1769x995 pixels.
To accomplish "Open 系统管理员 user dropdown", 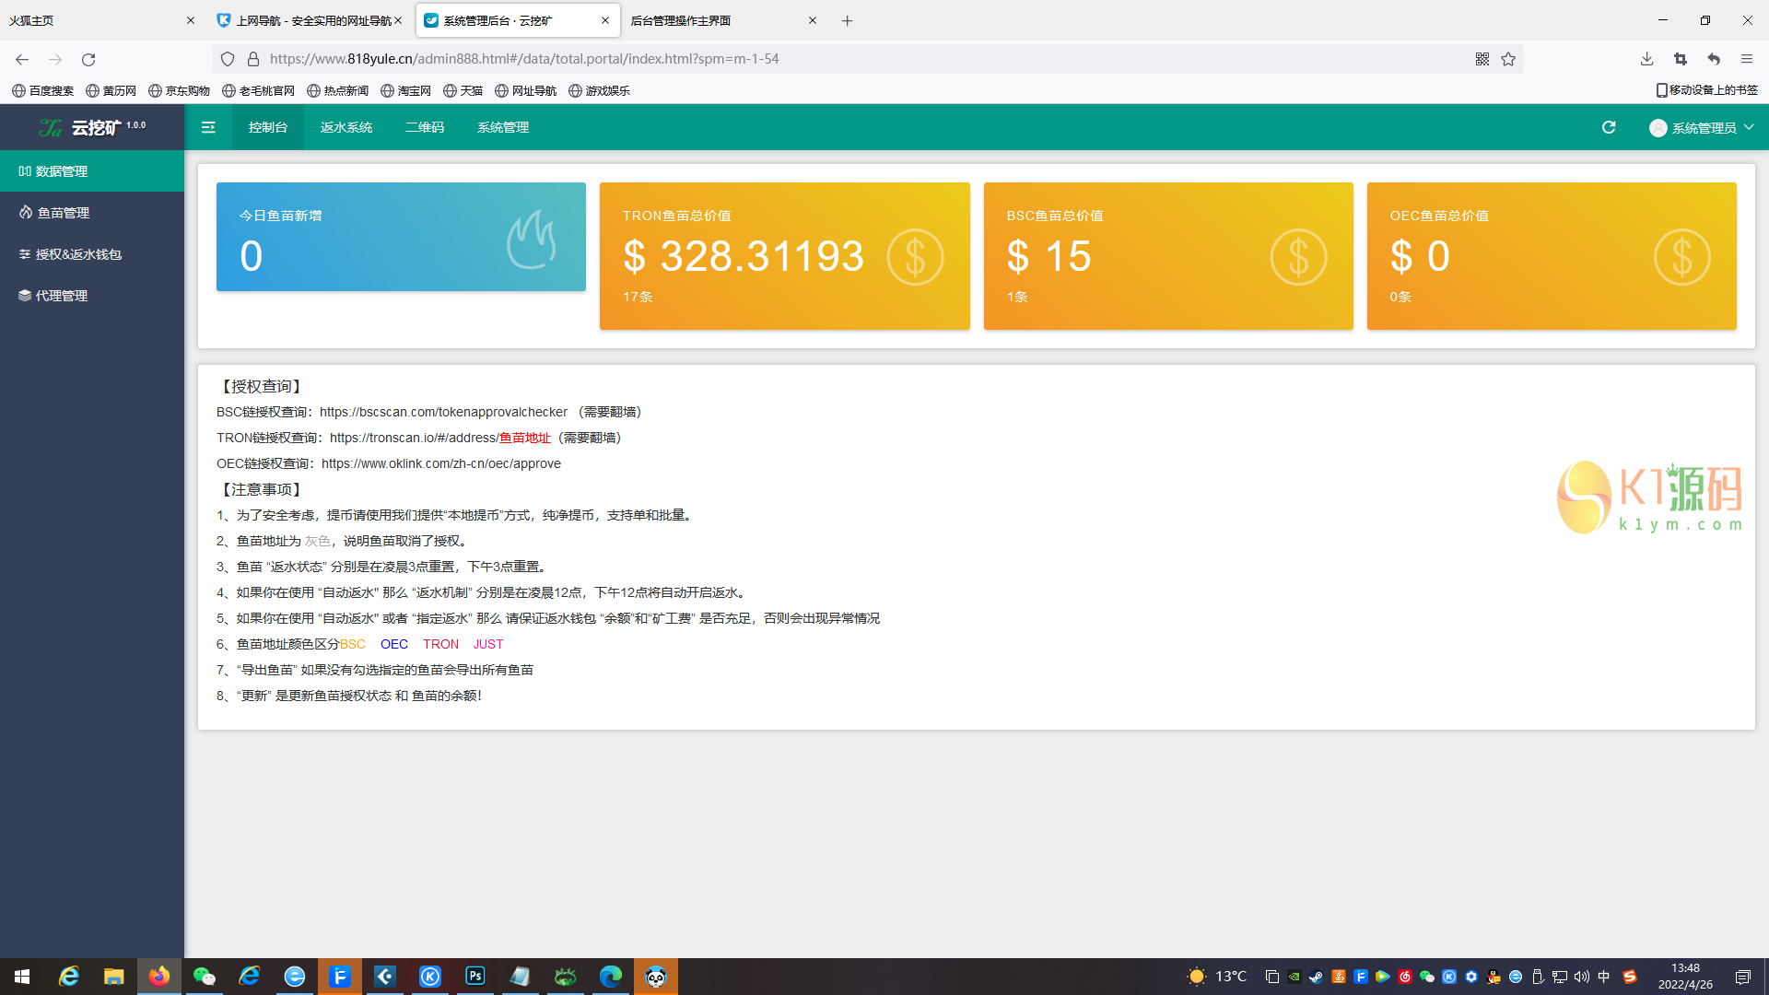I will coord(1702,128).
